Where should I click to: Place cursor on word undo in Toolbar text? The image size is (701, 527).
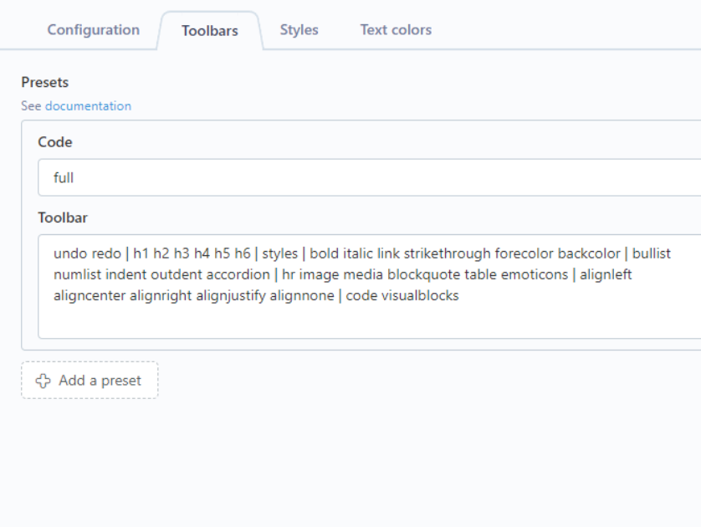[68, 253]
